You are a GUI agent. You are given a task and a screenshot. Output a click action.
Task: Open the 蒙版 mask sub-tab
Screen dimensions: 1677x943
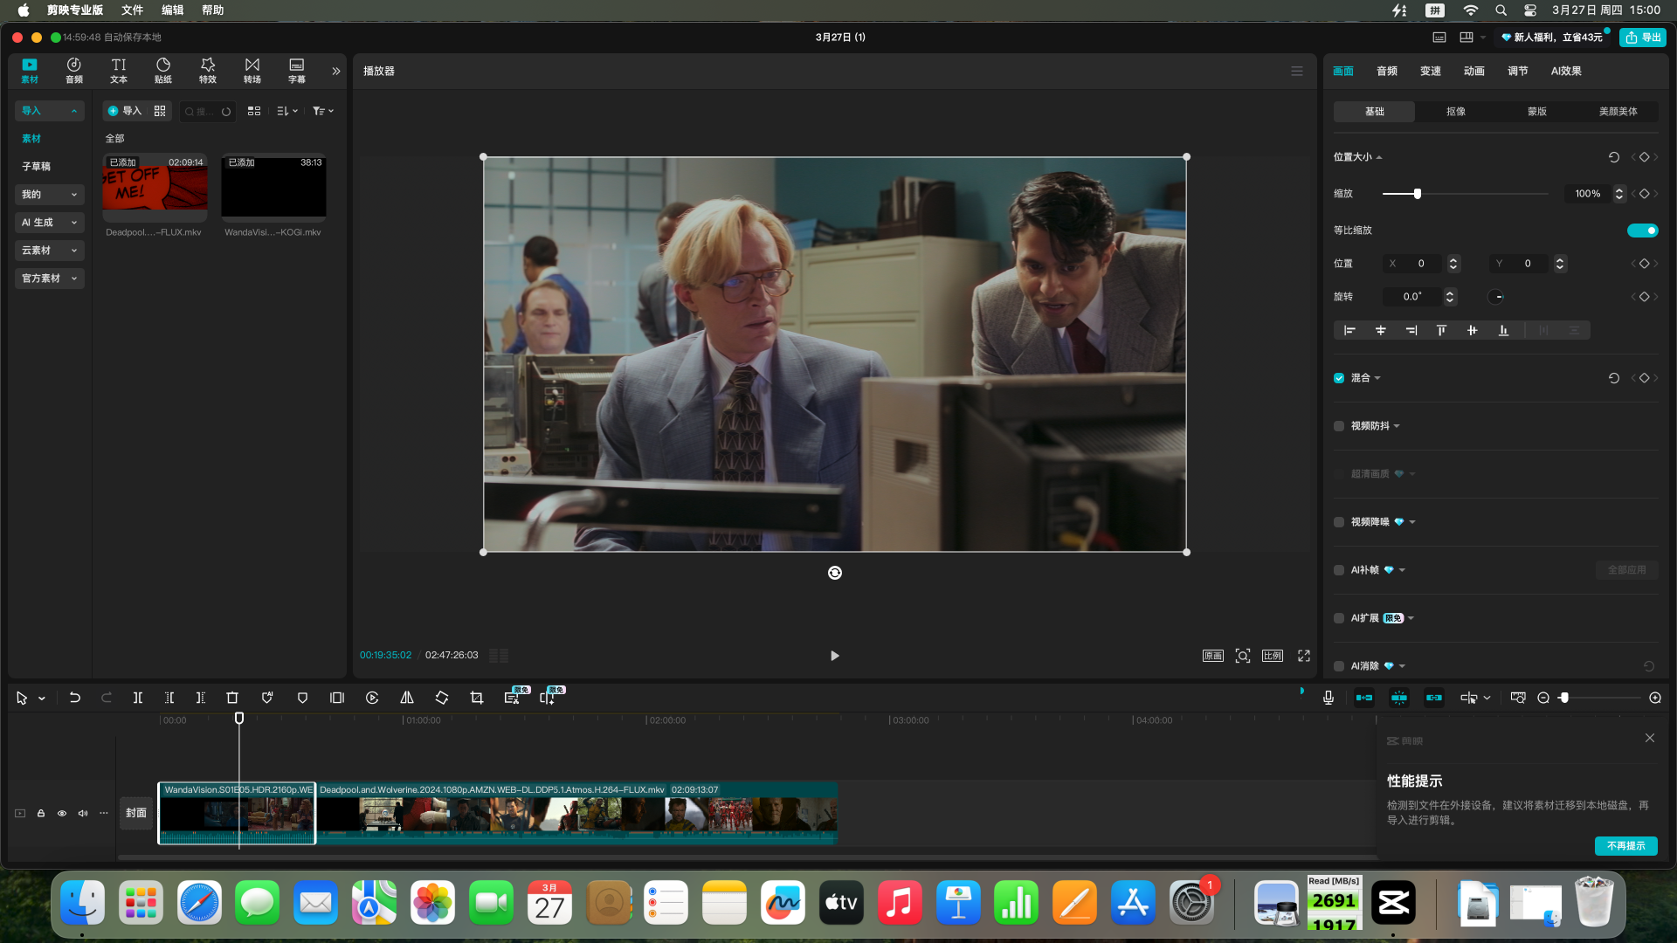point(1537,112)
